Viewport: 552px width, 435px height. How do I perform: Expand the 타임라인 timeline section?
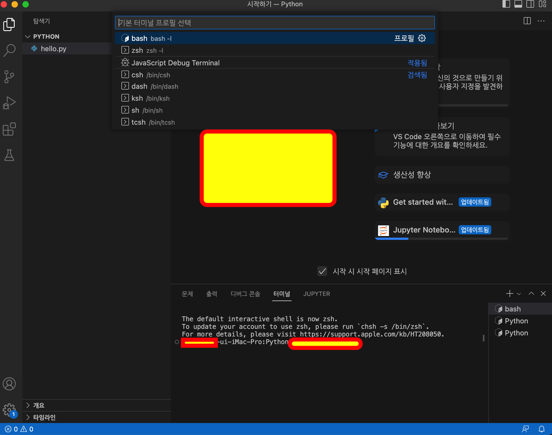tap(97, 417)
